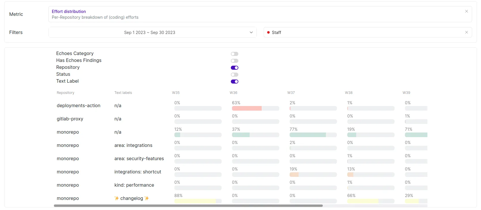
Task: Click the monorepo n/a W36 37% bar
Action: tap(256, 135)
